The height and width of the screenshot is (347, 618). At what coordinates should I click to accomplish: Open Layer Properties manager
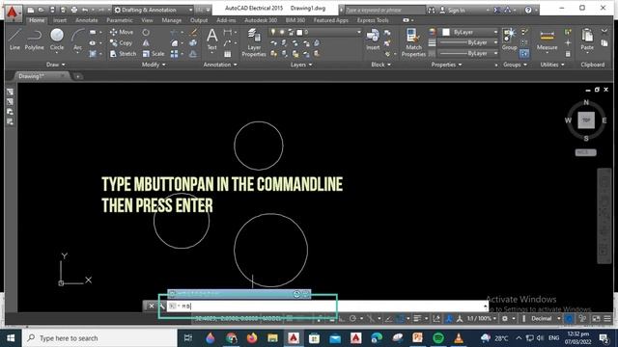tap(254, 42)
